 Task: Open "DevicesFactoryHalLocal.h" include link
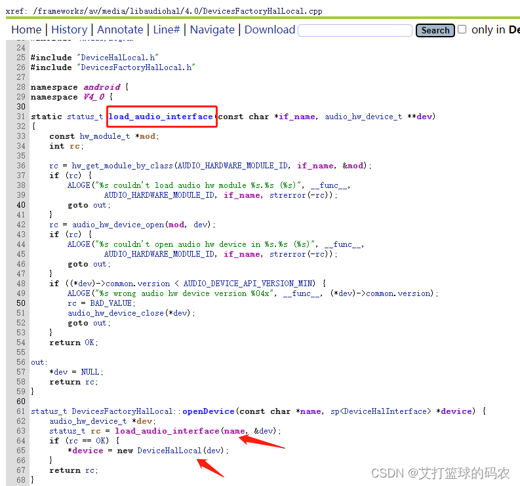136,67
